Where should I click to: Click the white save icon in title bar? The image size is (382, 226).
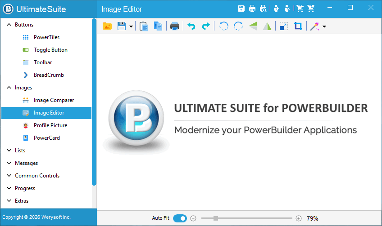coord(241,9)
